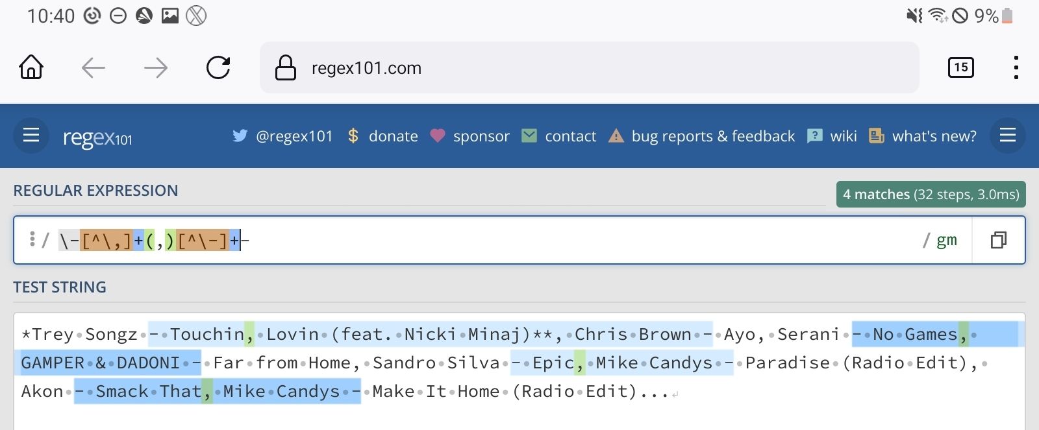
Task: Click the wiki question-mark icon
Action: coord(814,136)
